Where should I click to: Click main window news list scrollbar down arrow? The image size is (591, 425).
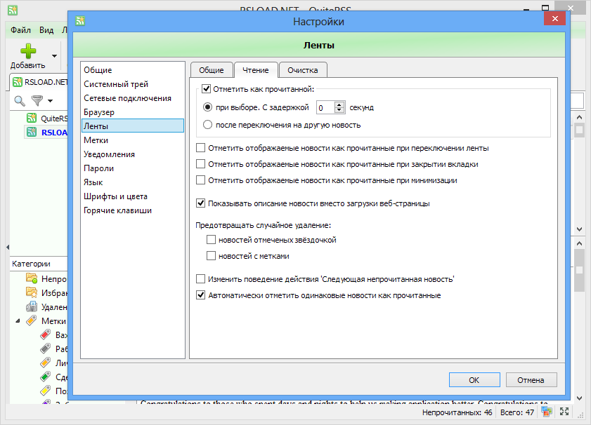[579, 229]
